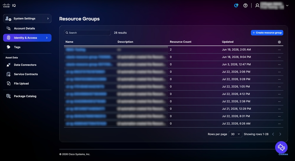Click the Service Contracts document icon

[9, 74]
